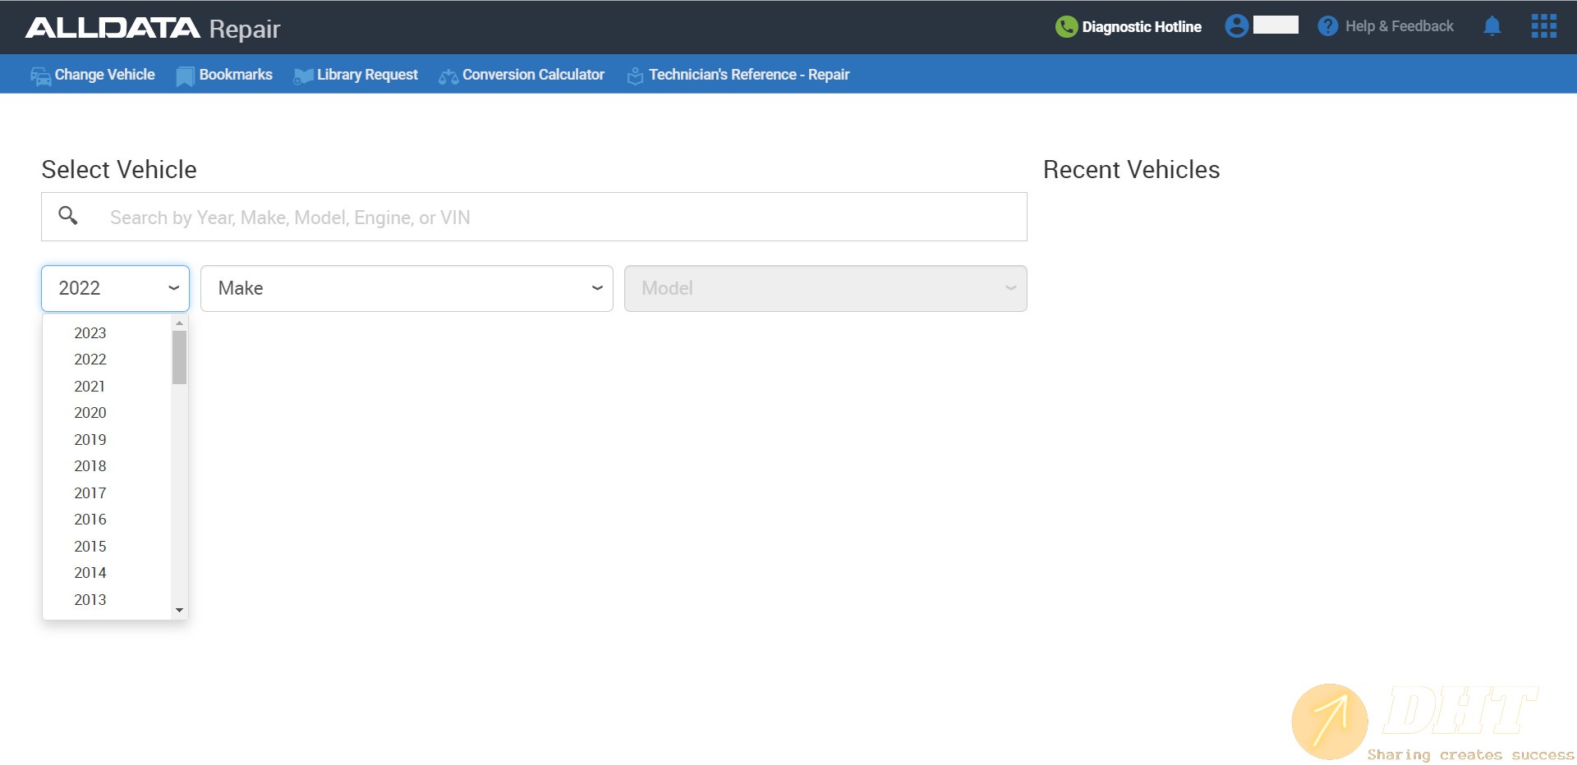Open the Make dropdown

[407, 288]
